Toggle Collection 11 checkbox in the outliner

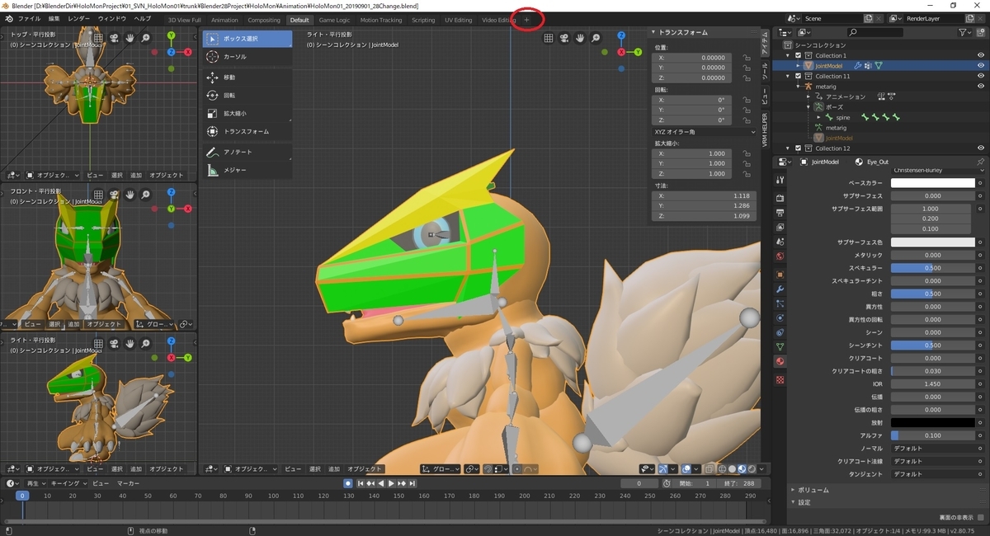click(799, 76)
